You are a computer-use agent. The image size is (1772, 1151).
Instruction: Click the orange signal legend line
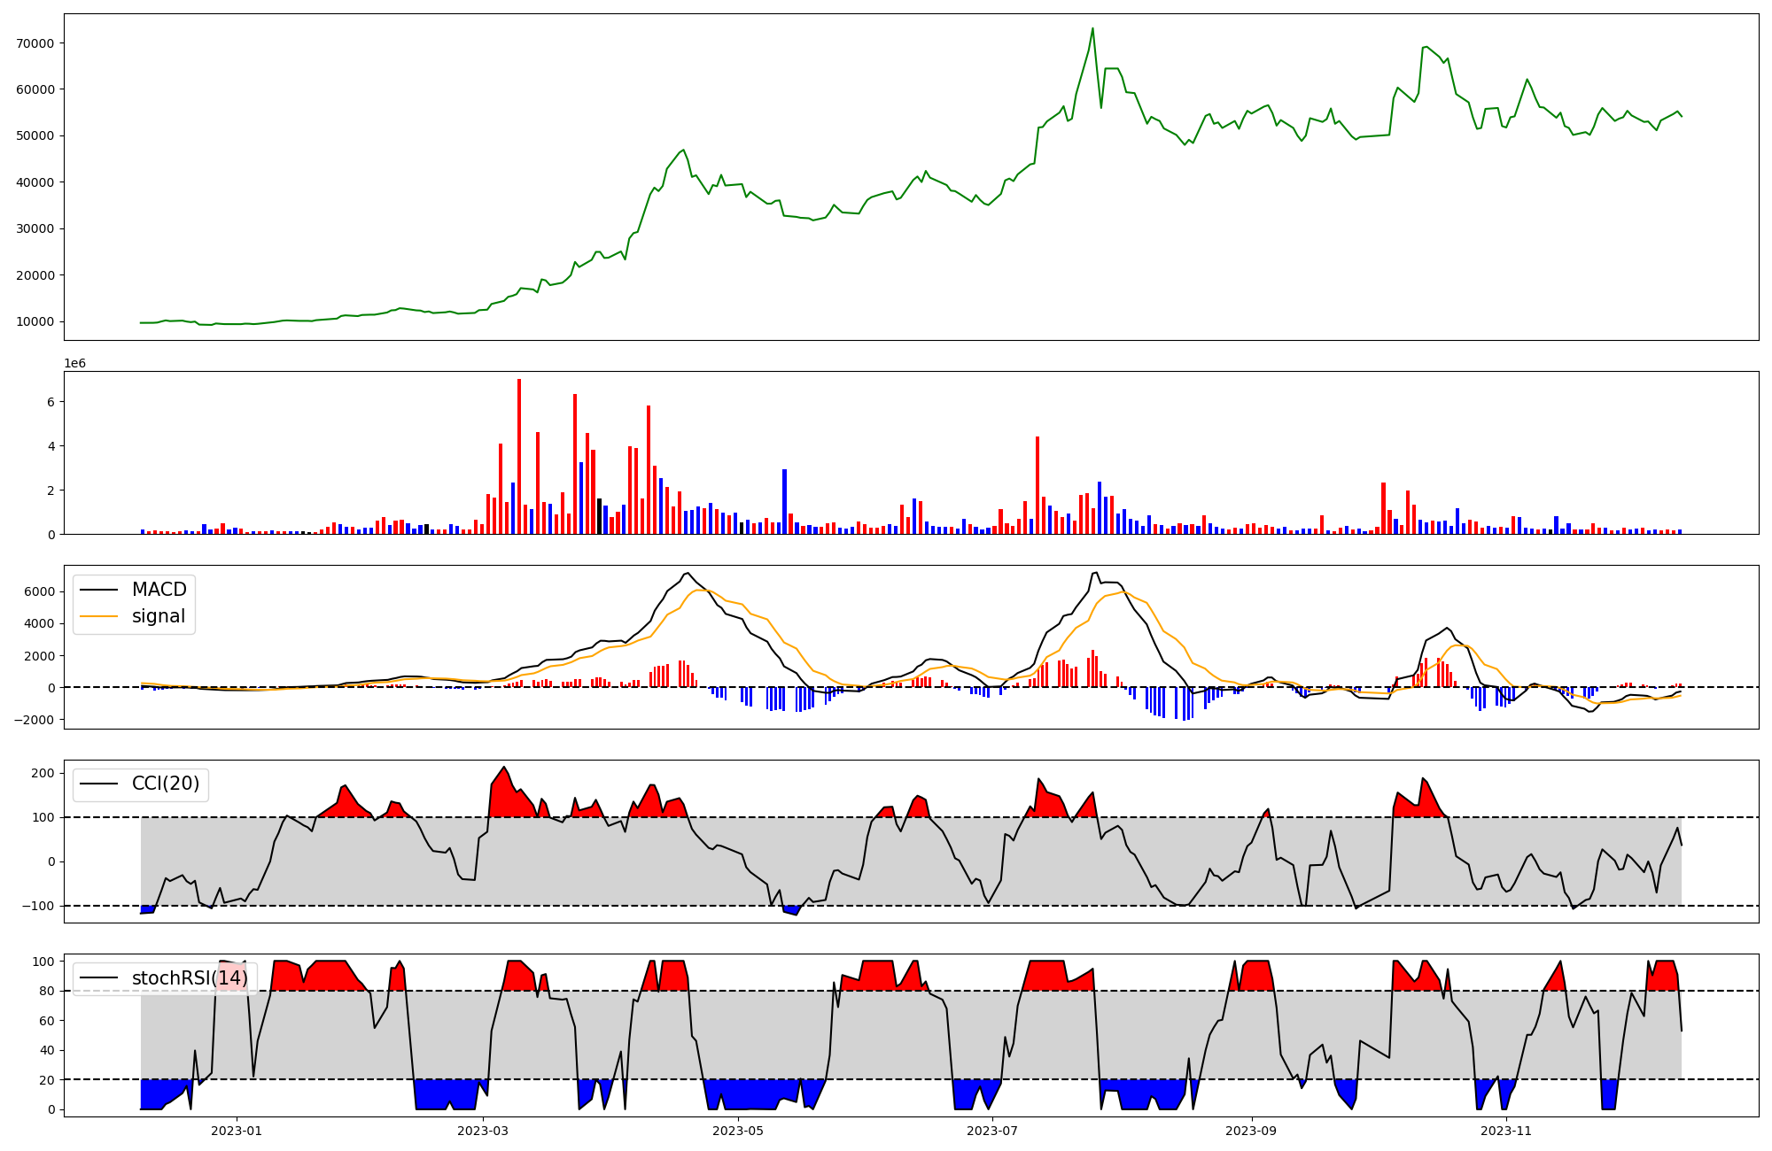point(98,616)
